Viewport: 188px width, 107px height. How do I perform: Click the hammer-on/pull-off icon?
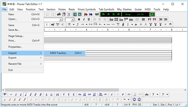[69, 25]
